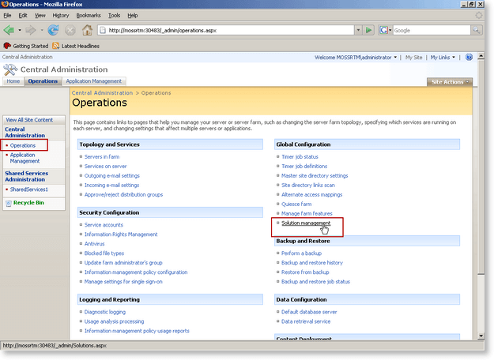Click the Latest Headlines feed icon
The height and width of the screenshot is (360, 494).
point(56,46)
